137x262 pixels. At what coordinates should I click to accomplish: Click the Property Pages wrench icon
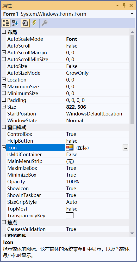click(x=44, y=23)
